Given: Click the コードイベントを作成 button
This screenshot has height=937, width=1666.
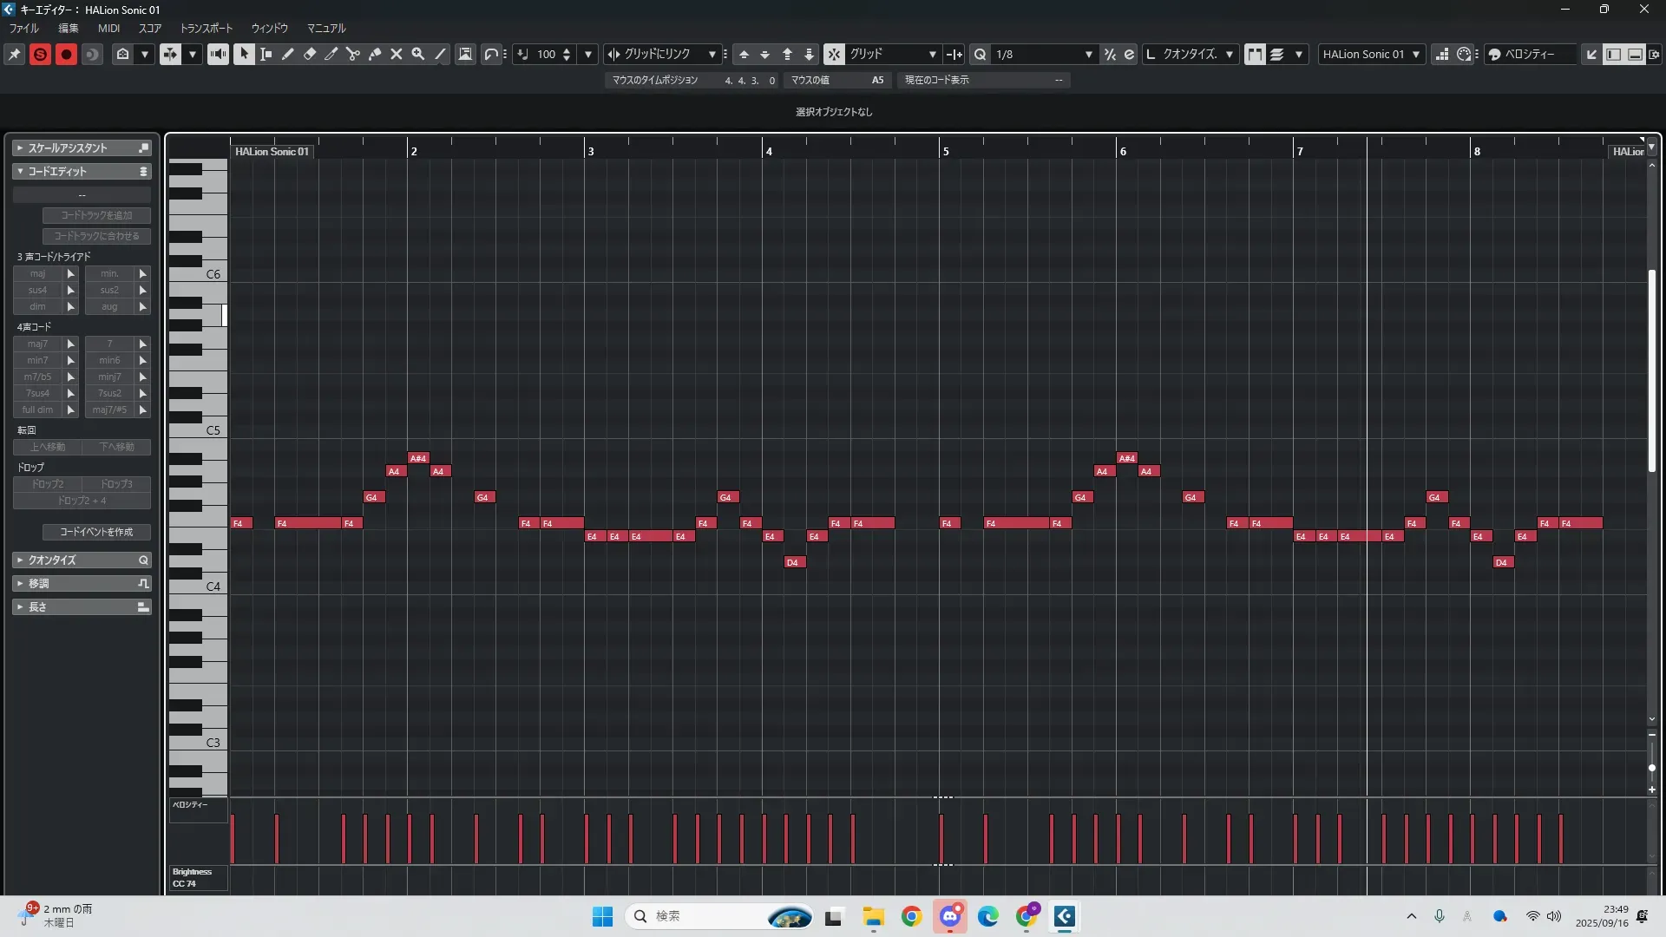Looking at the screenshot, I should 96,532.
